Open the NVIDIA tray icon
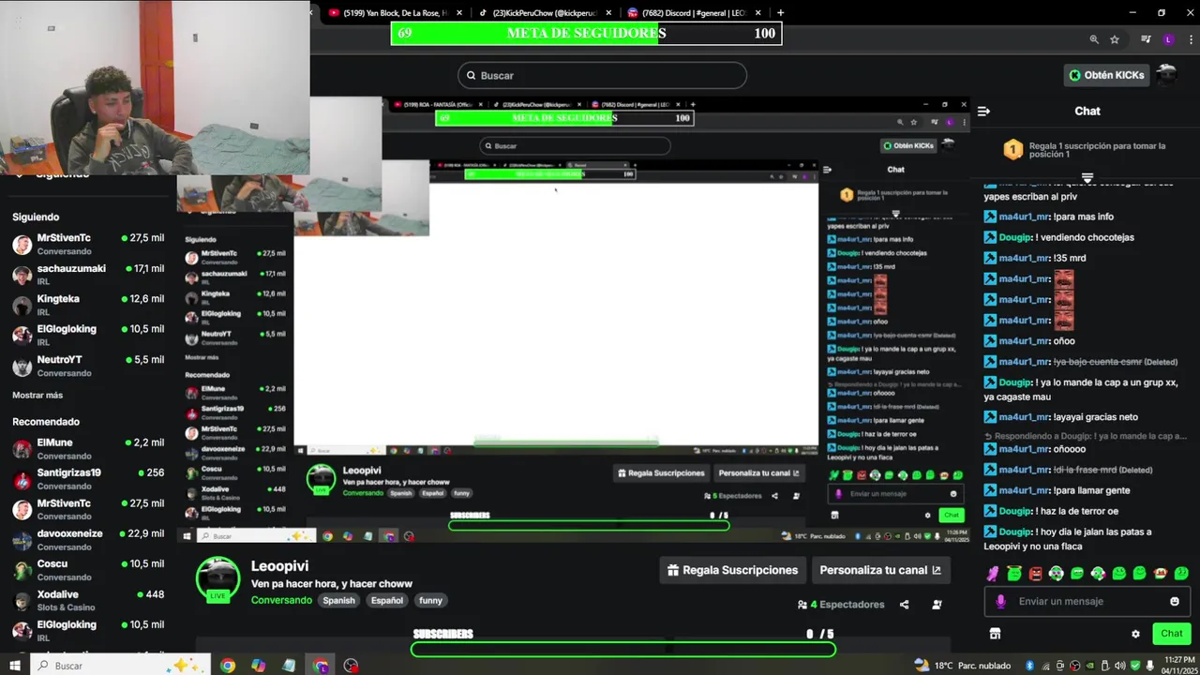The height and width of the screenshot is (675, 1200). [1090, 666]
